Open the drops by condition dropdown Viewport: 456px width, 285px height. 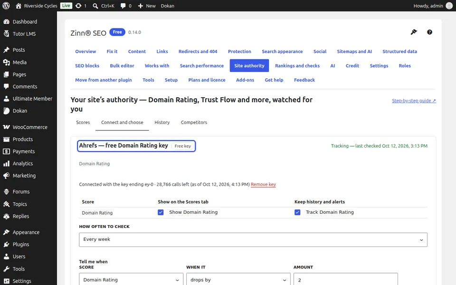pyautogui.click(x=238, y=280)
